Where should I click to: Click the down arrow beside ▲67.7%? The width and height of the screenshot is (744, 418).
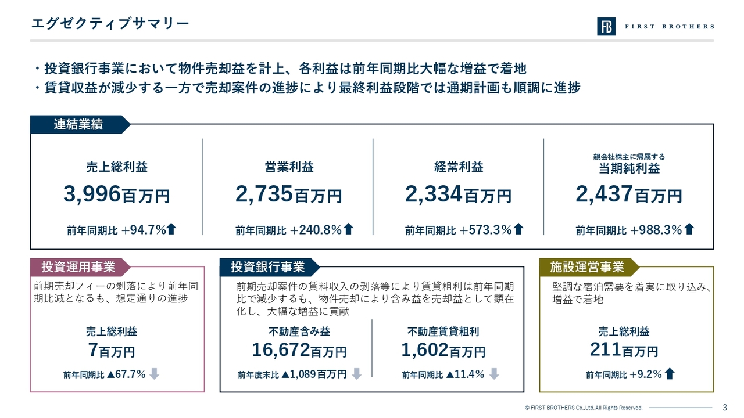pos(154,374)
